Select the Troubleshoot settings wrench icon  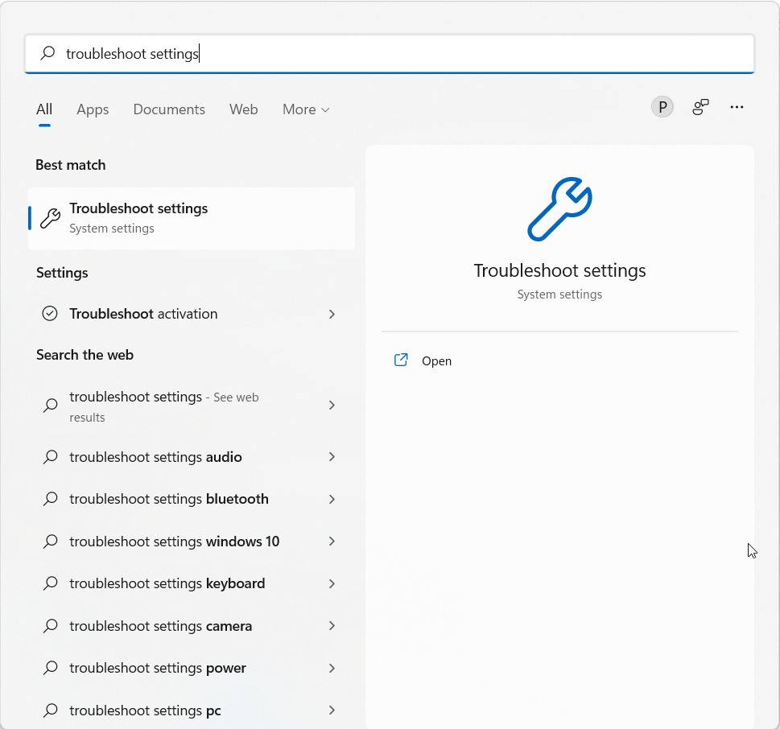[x=50, y=217]
